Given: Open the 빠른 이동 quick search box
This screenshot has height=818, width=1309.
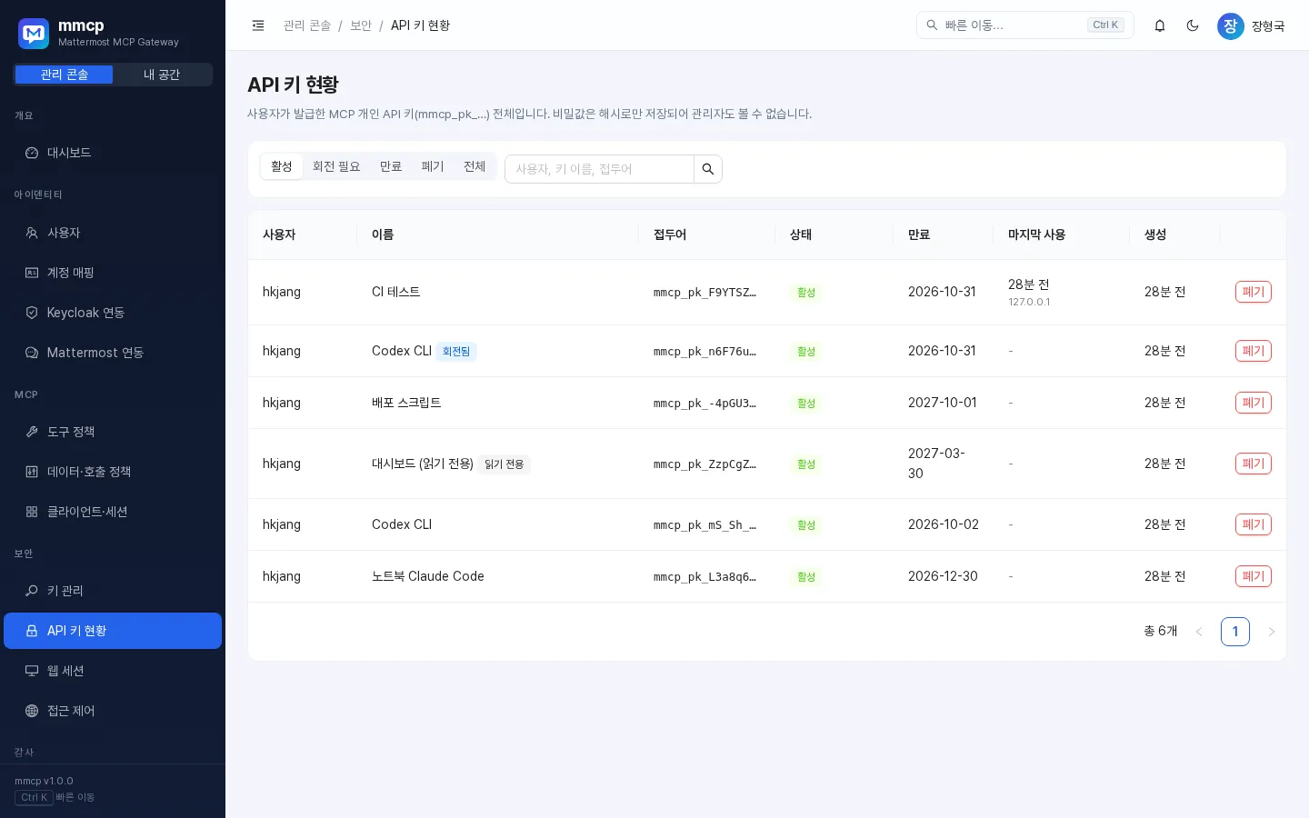Looking at the screenshot, I should [1025, 25].
